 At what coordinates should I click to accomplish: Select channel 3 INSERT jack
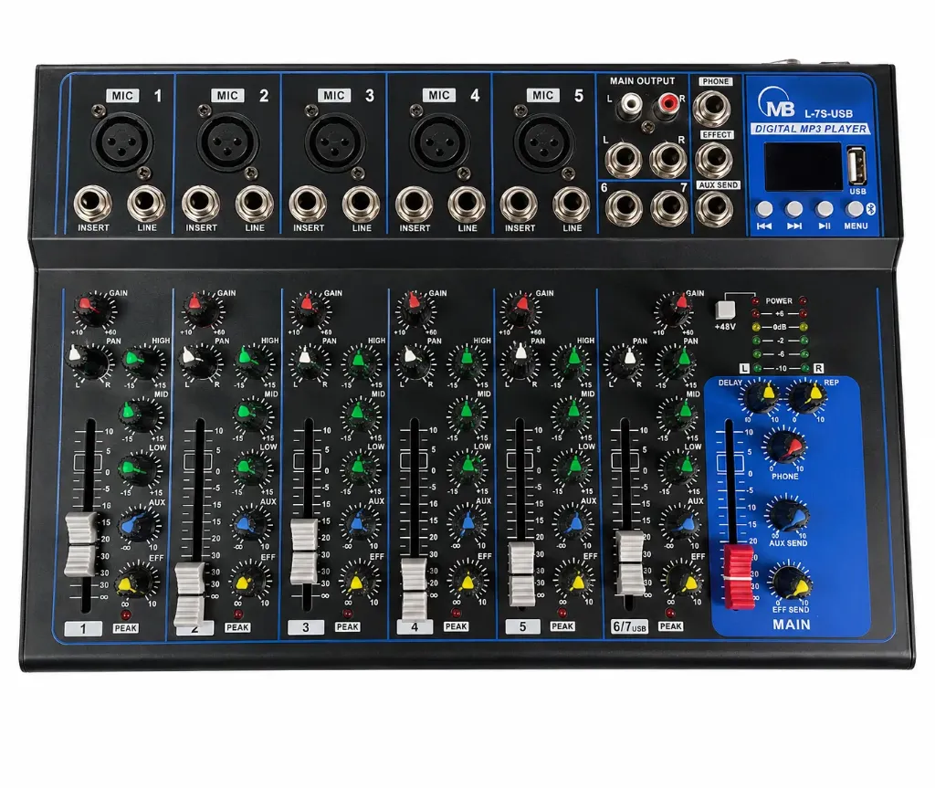coord(308,204)
